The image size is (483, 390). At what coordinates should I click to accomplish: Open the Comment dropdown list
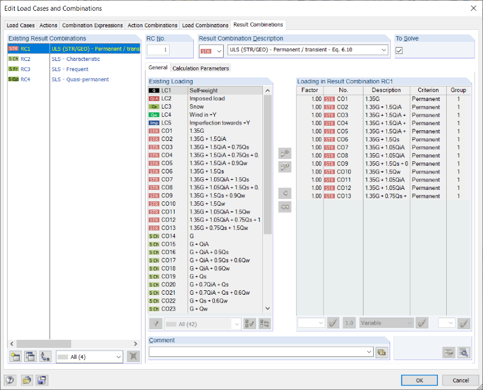369,352
